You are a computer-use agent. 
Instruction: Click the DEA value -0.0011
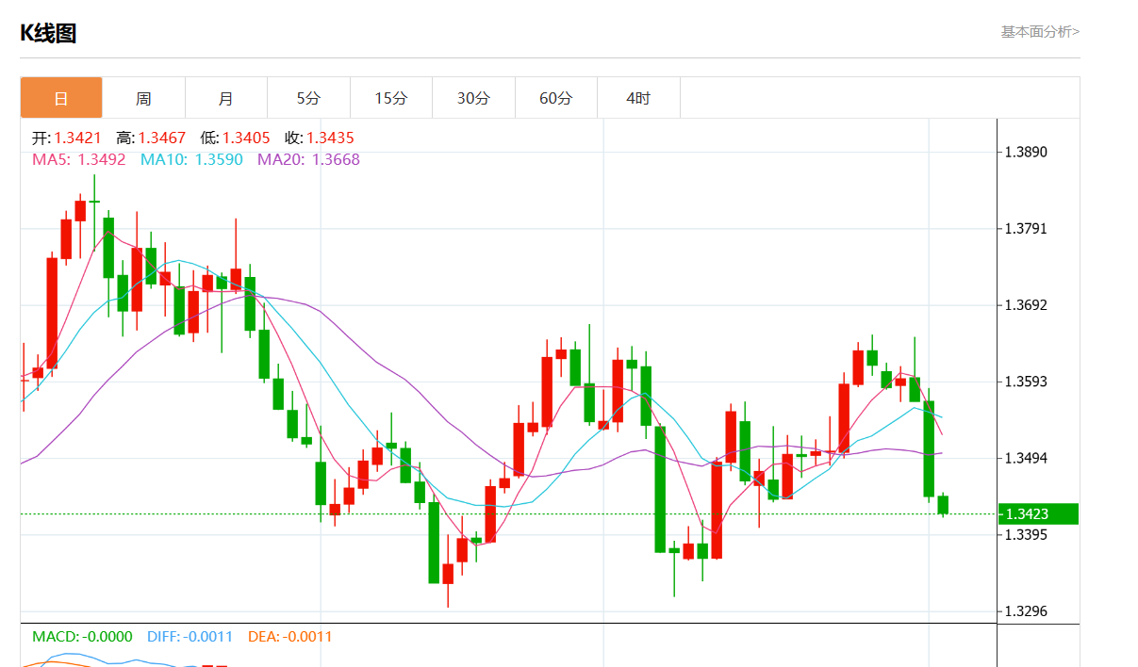point(306,637)
